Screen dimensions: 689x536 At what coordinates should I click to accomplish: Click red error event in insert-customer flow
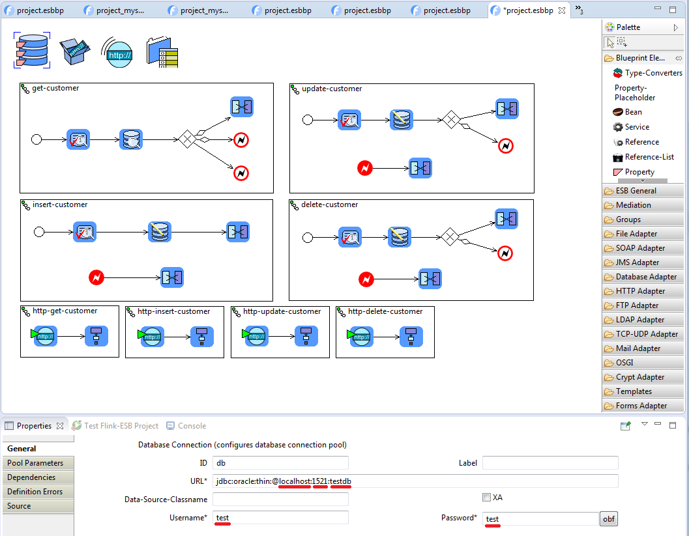96,278
